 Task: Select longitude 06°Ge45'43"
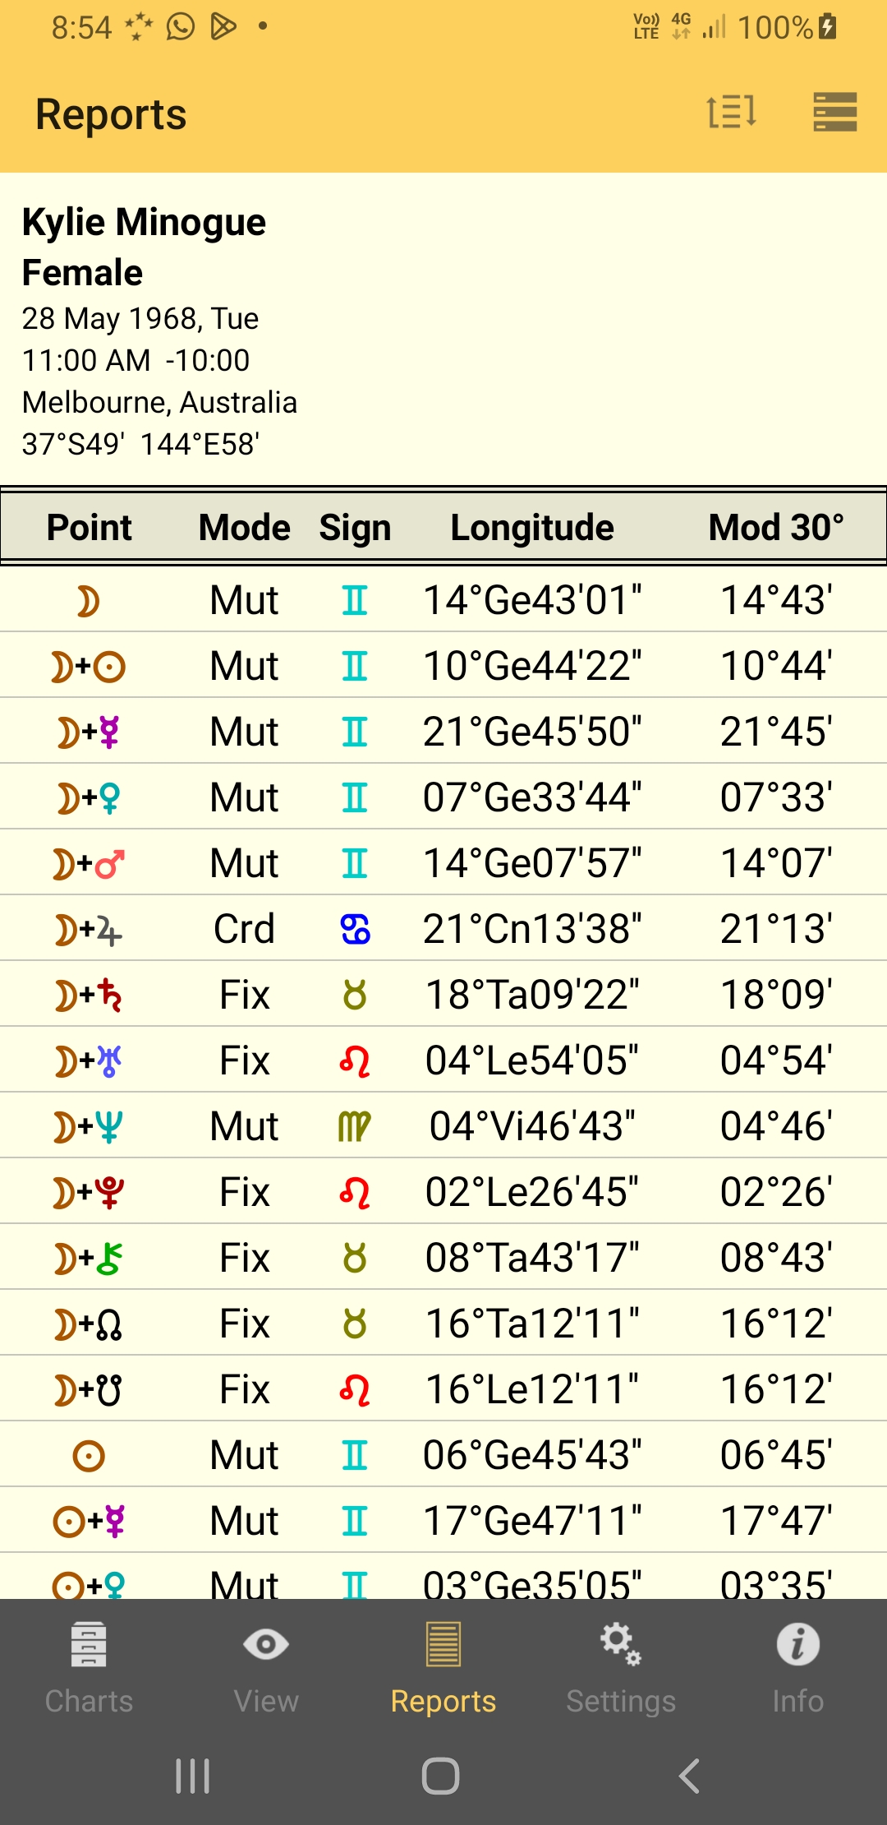point(532,1455)
